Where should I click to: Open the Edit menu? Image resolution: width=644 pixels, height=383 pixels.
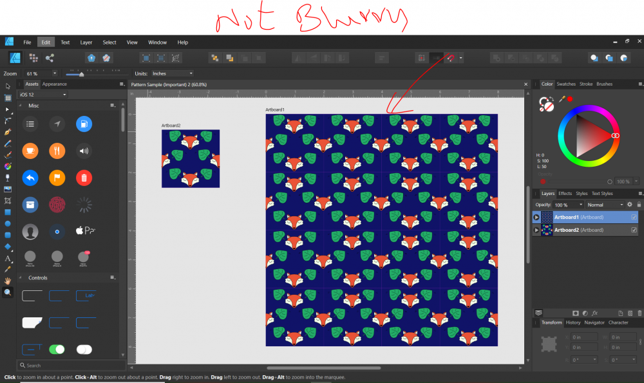[x=46, y=42]
